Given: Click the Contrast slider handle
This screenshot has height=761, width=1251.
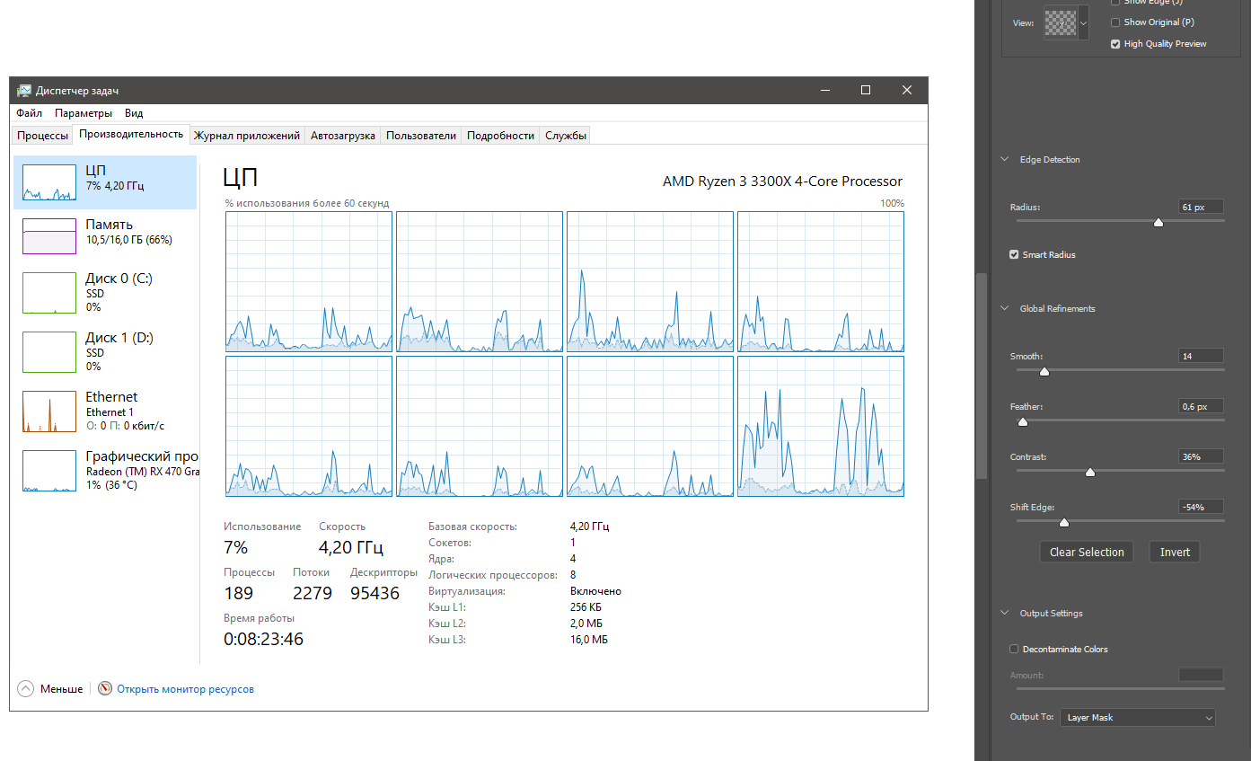Looking at the screenshot, I should click(x=1090, y=472).
